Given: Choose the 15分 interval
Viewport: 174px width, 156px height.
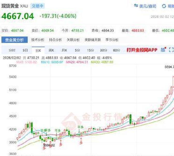Looking at the screenshot, I should (x=90, y=50).
